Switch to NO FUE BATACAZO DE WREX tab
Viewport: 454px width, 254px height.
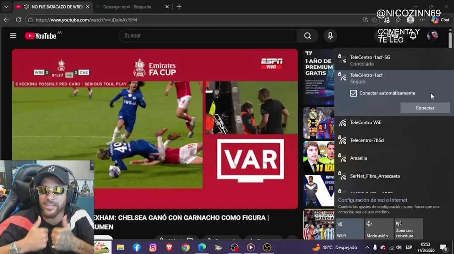[53, 7]
